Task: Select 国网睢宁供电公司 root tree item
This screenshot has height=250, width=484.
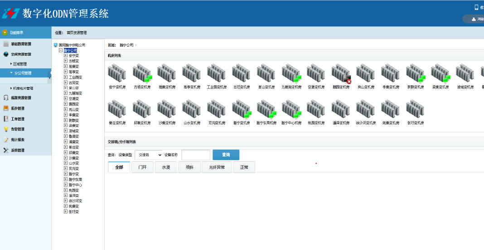Action: click(72, 45)
